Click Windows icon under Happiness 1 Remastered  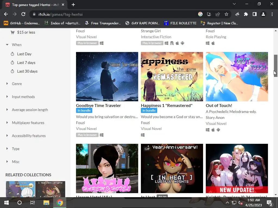point(143,135)
